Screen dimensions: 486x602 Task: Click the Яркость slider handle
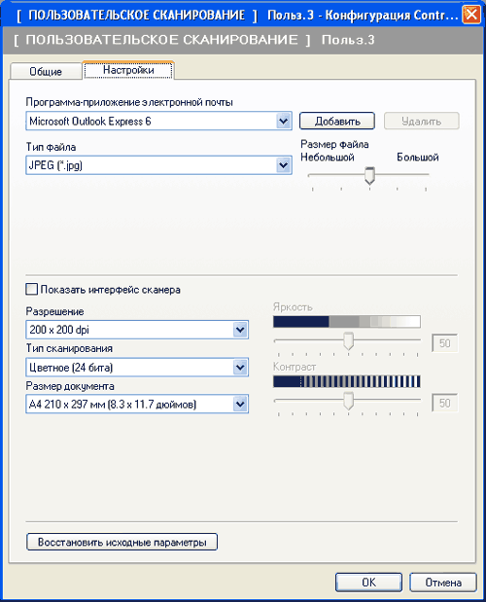tap(348, 341)
